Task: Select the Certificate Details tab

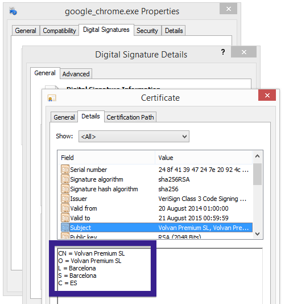Action: point(90,116)
